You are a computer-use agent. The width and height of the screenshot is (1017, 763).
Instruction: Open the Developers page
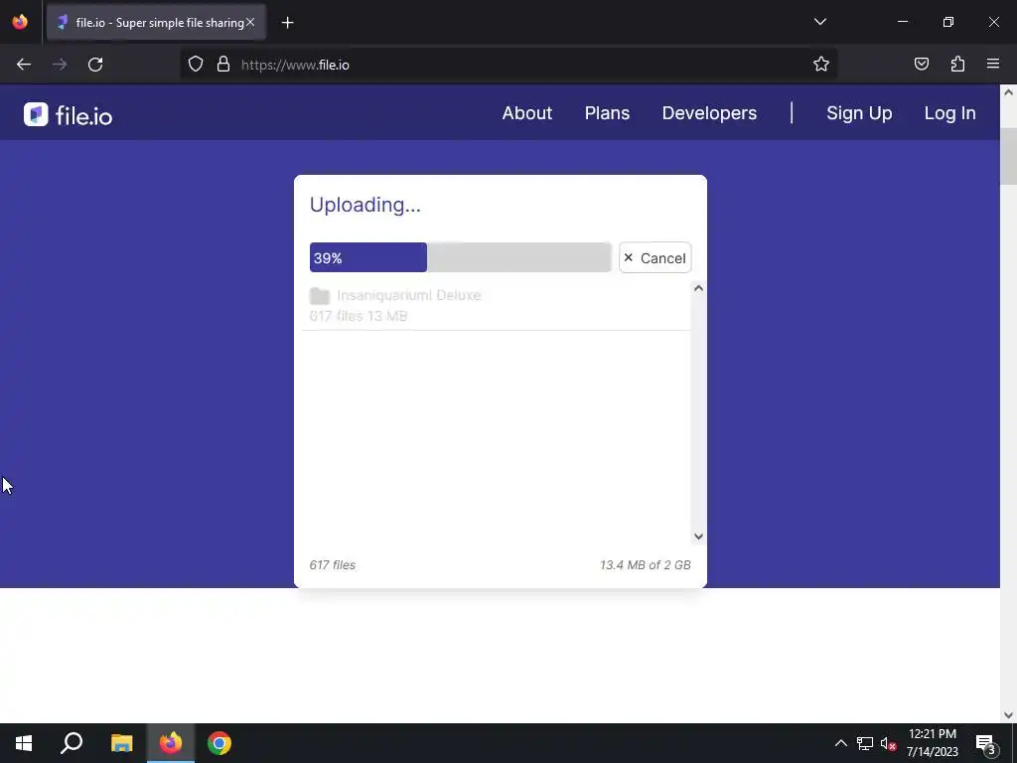point(709,113)
